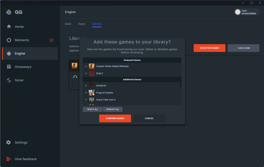The width and height of the screenshot is (264, 167).
Task: Open the Sonar wave icon
Action: coord(9,80)
